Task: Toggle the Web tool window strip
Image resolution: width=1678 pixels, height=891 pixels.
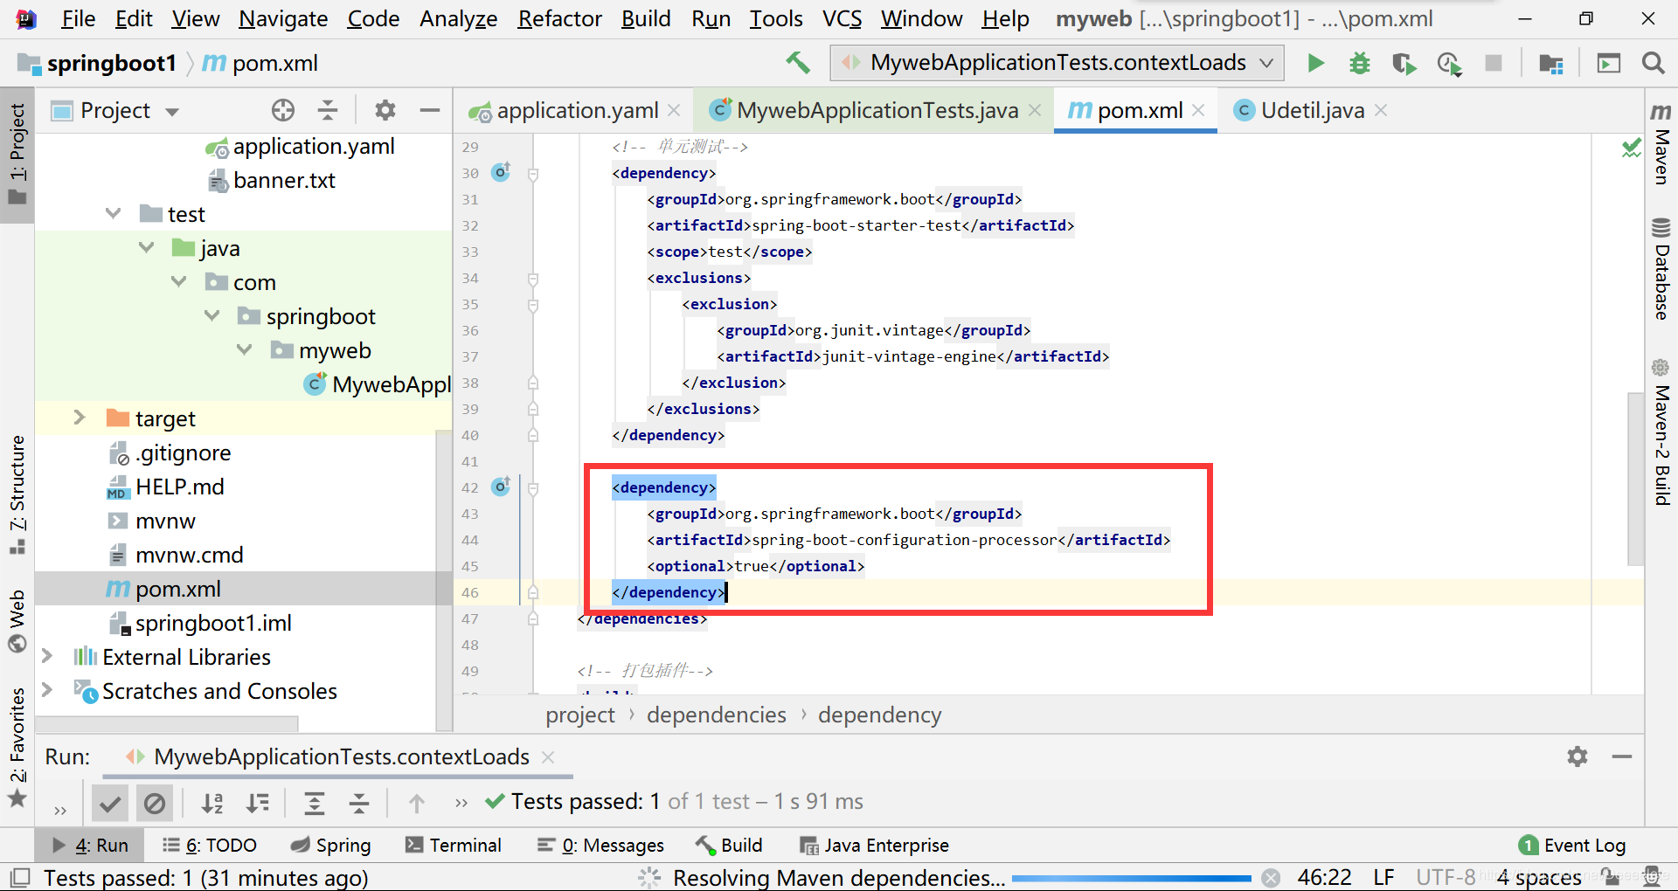Action: click(17, 620)
